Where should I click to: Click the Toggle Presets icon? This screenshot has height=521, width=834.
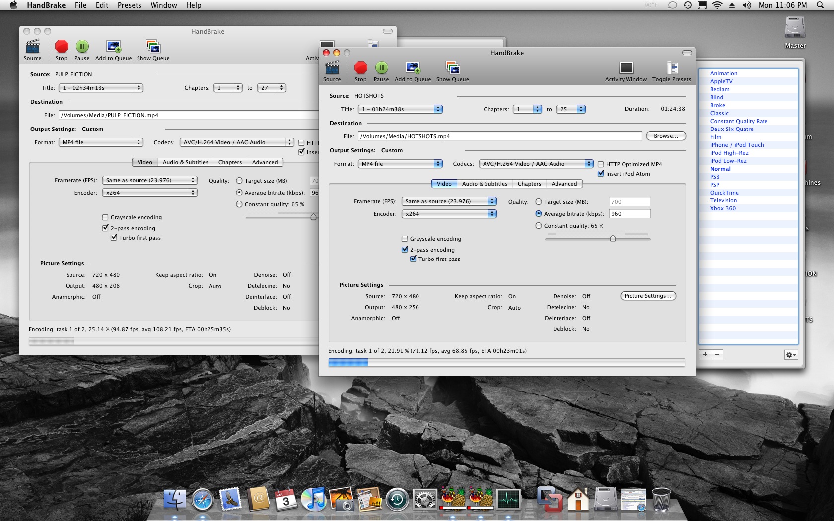point(671,68)
